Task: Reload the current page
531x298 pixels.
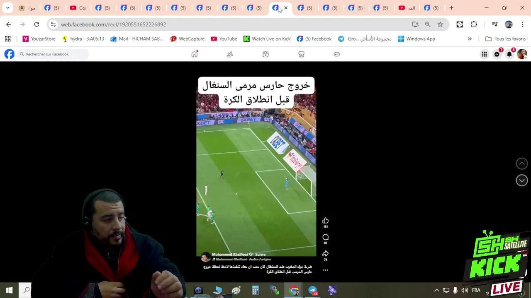Action: pyautogui.click(x=37, y=24)
